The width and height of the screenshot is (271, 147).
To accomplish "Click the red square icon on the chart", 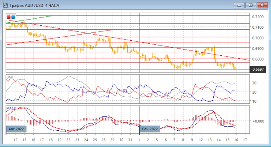I will [x=9, y=17].
